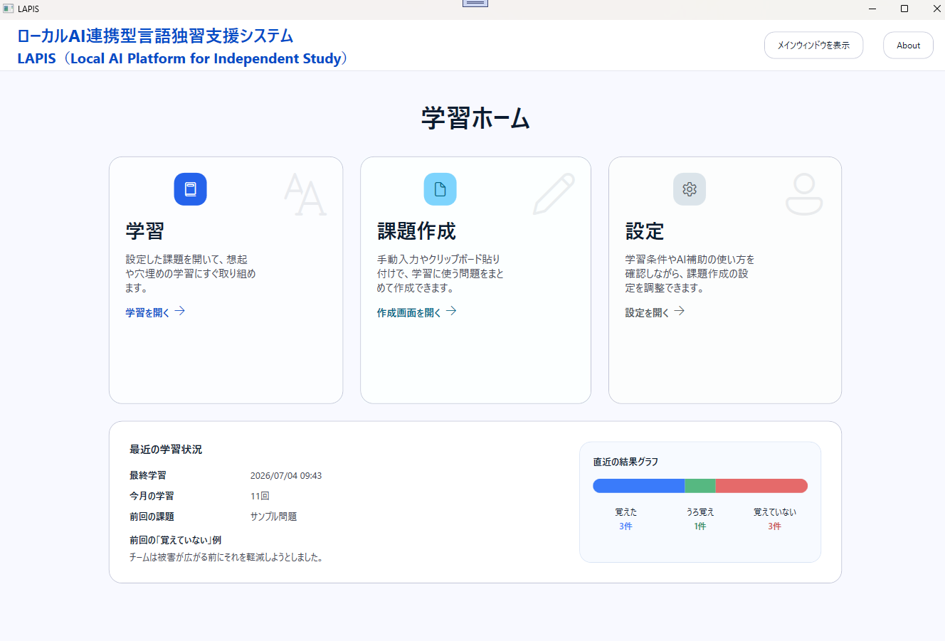
Task: Click the 11回 monthly study value
Action: pos(260,496)
